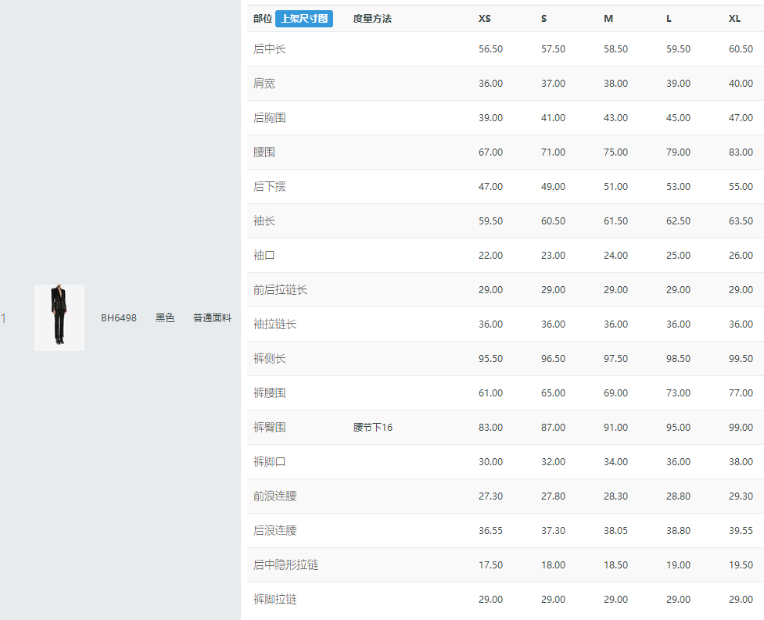Viewport: 764px width, 620px height.
Task: Click 45.00 in the 后胸围 row
Action: click(678, 118)
